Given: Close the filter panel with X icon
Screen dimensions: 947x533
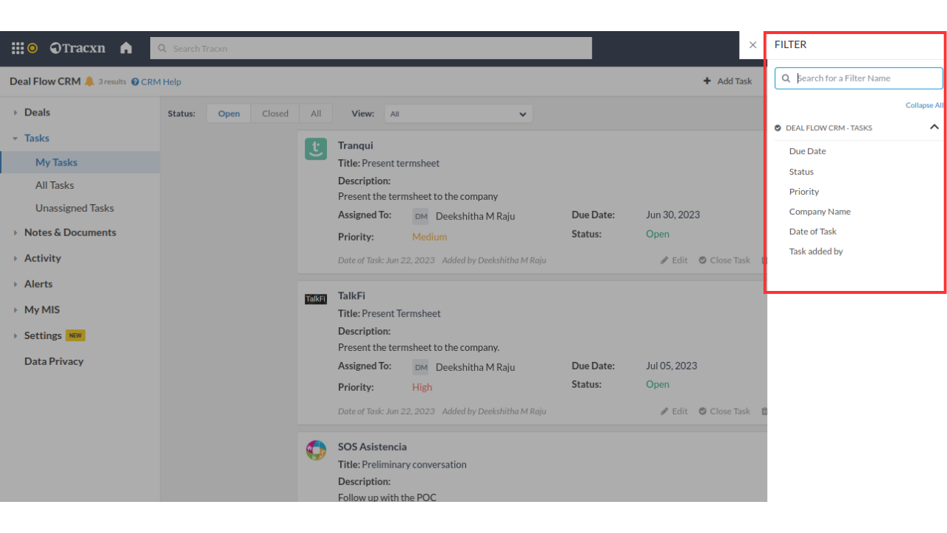Looking at the screenshot, I should [752, 45].
